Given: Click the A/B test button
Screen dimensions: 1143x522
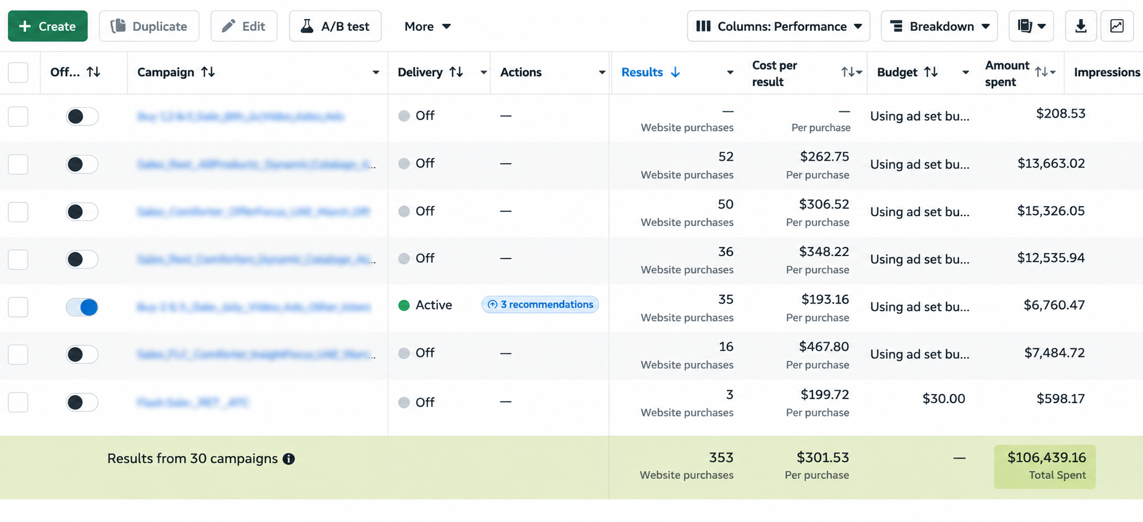Looking at the screenshot, I should click(335, 26).
